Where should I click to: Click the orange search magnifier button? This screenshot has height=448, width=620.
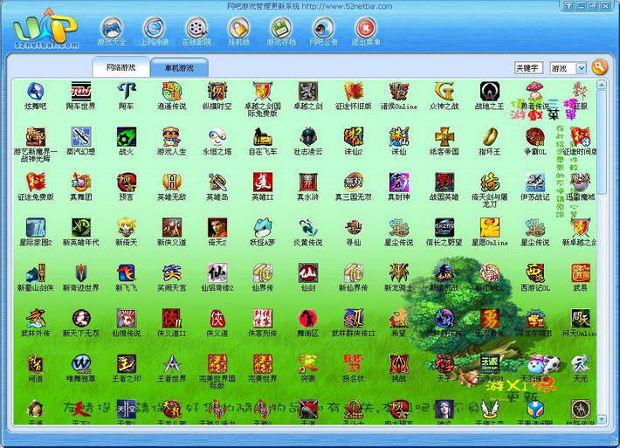coord(599,67)
